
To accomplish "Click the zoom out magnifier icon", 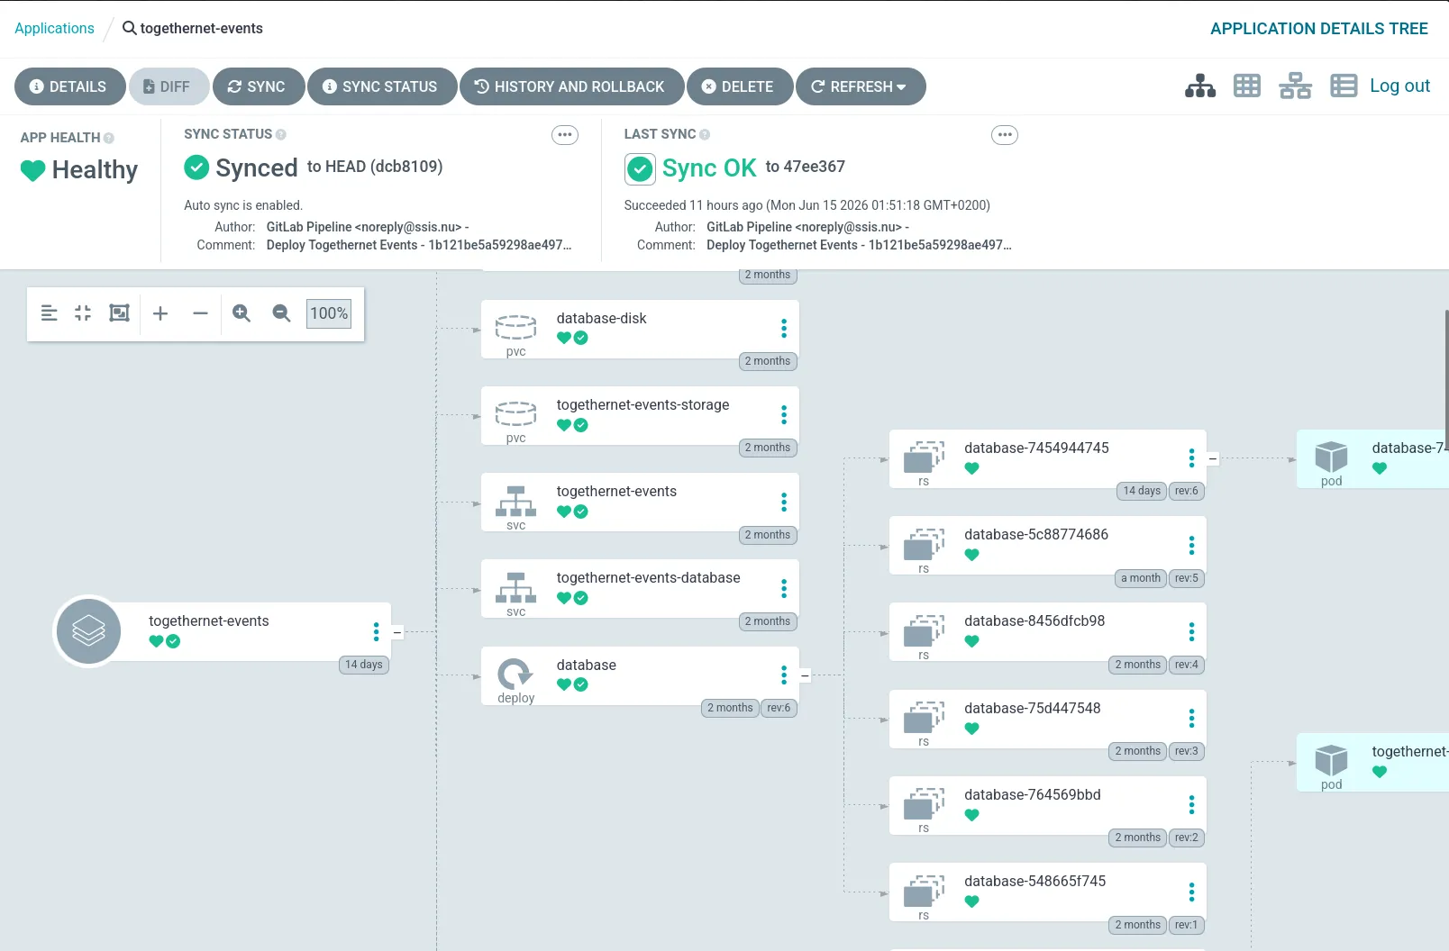I will [281, 313].
